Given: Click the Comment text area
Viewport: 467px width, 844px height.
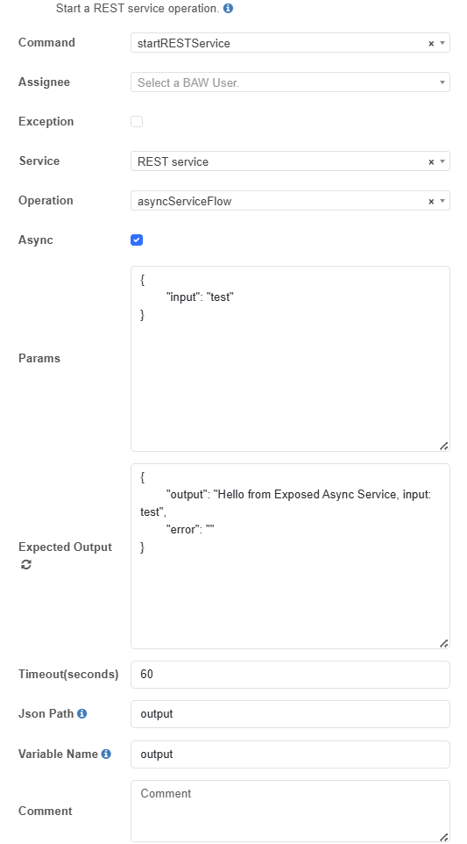Looking at the screenshot, I should coord(290,812).
